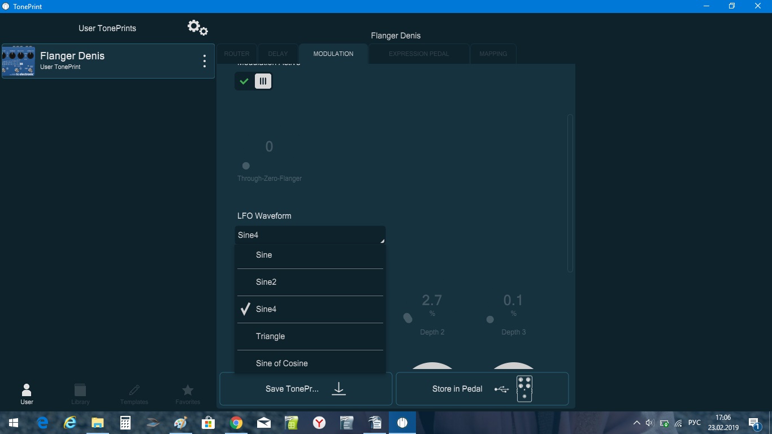Click the Save TonePrint button
772x434 pixels.
coord(306,389)
